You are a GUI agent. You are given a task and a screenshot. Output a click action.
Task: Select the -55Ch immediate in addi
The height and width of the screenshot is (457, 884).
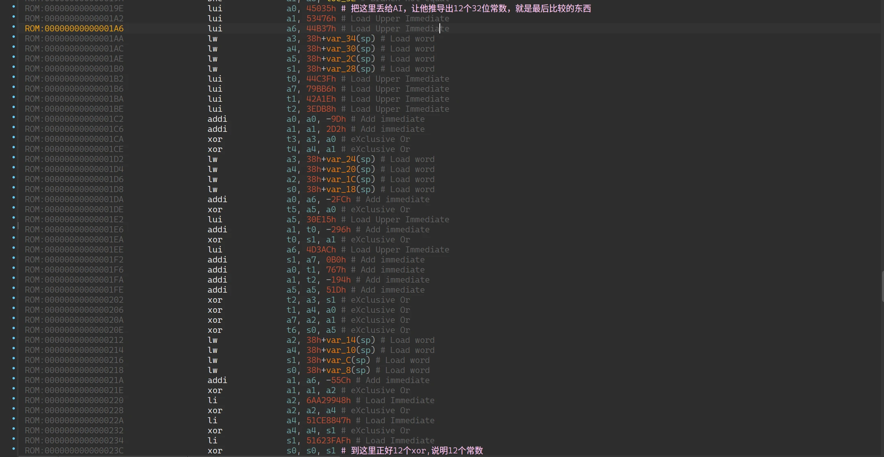338,380
